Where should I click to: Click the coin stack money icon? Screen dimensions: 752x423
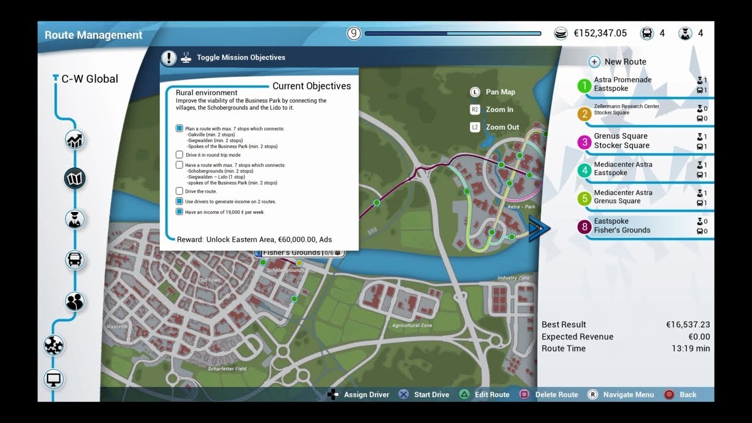[x=560, y=33]
